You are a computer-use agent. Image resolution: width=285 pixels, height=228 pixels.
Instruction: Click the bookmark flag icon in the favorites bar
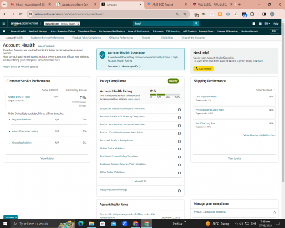[x=4, y=31]
